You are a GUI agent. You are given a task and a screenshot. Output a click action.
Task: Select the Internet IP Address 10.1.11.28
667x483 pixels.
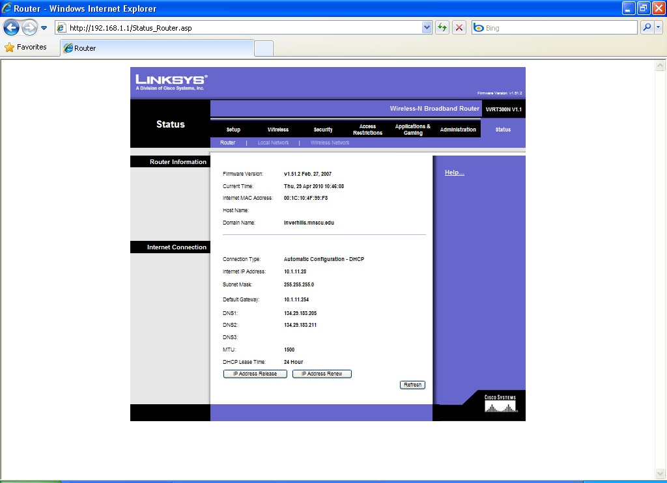pyautogui.click(x=295, y=271)
